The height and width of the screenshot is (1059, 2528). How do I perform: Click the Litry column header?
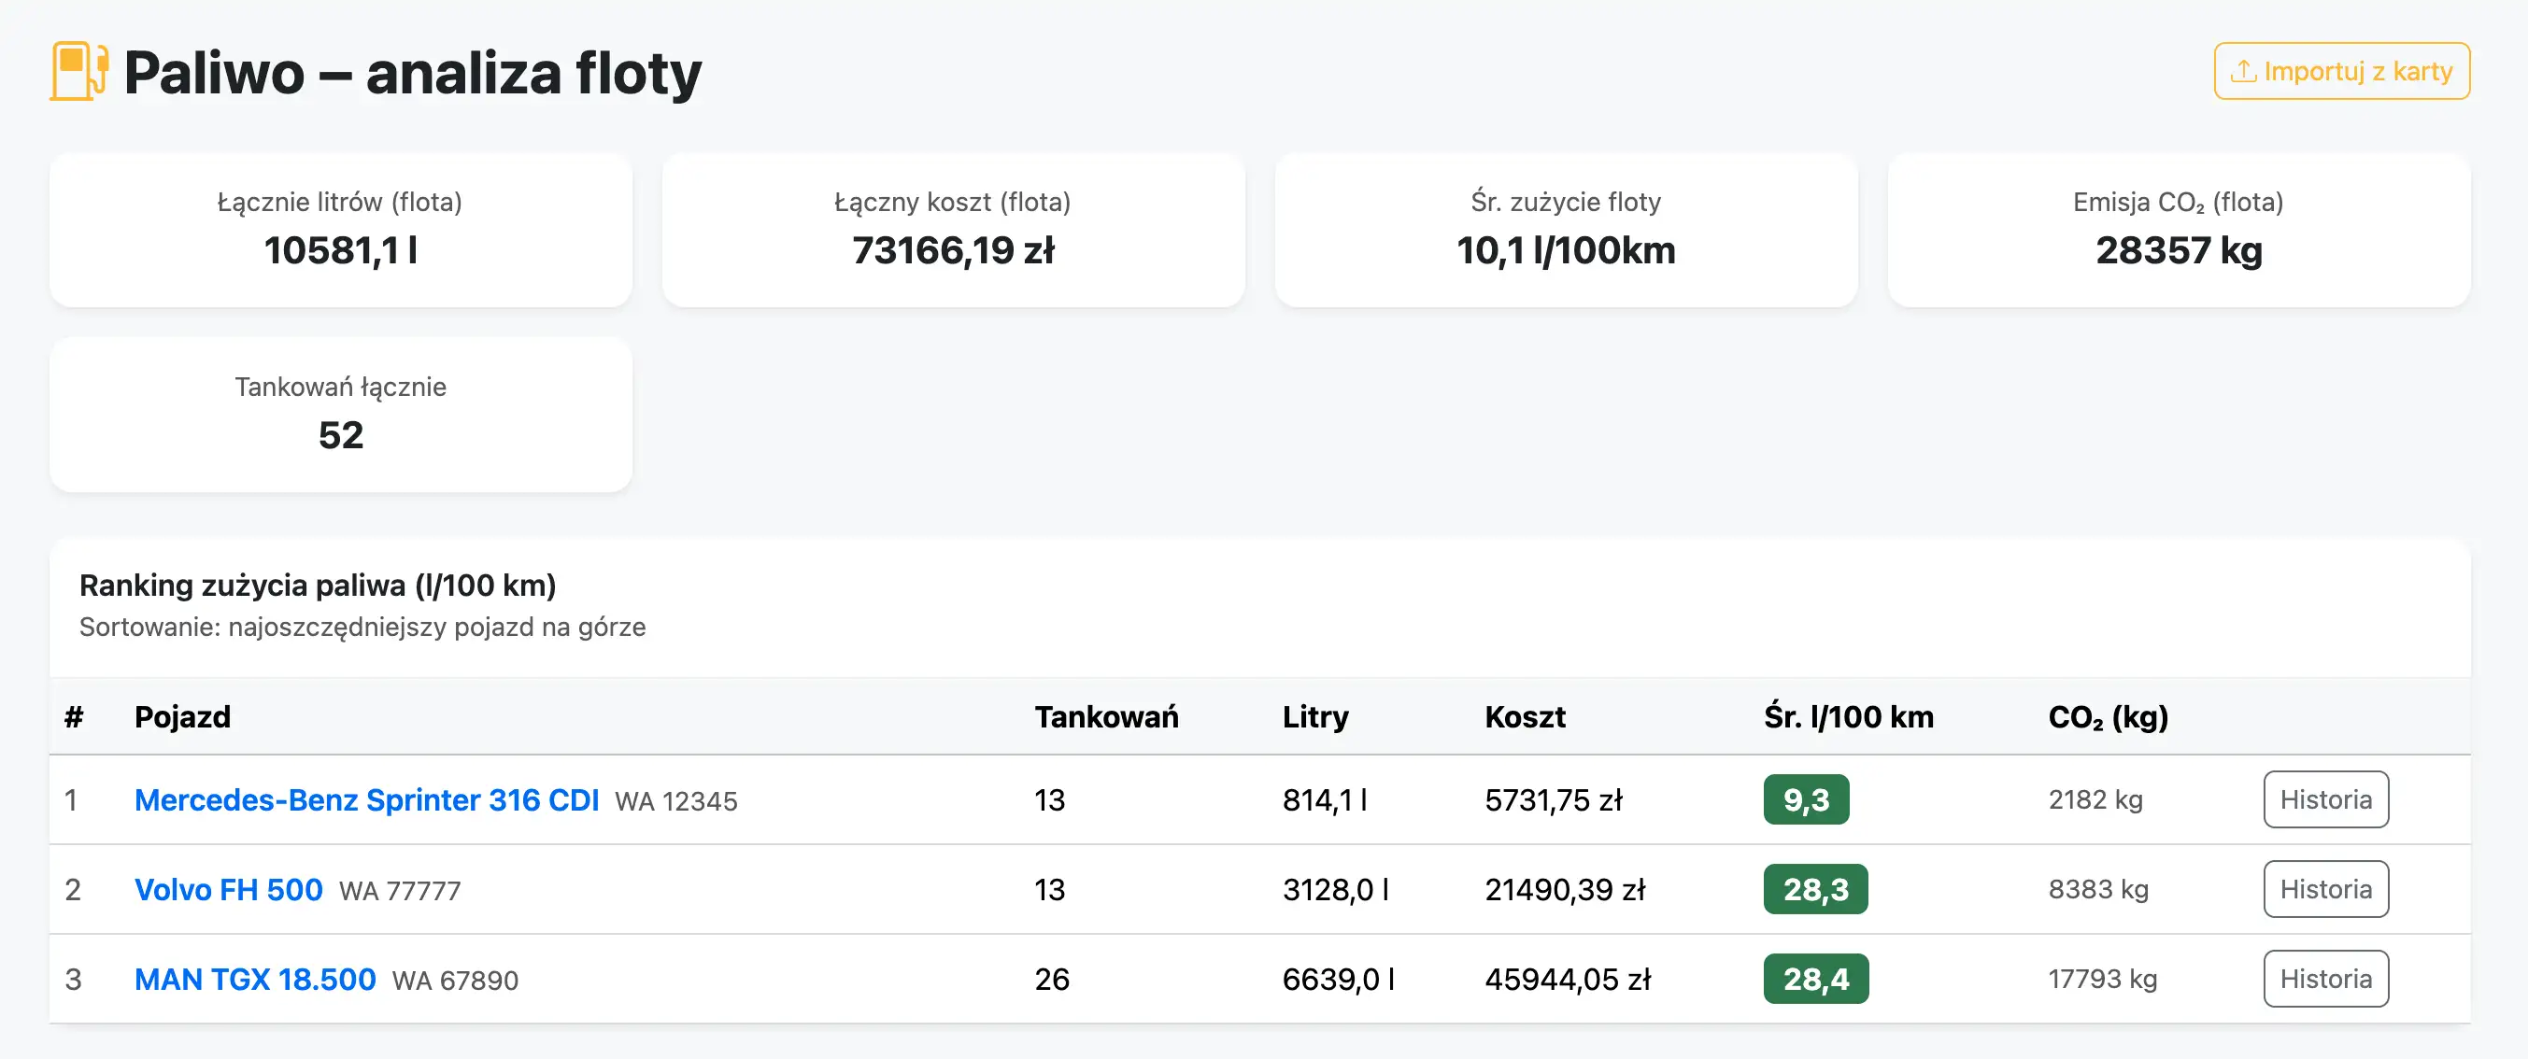(x=1315, y=717)
